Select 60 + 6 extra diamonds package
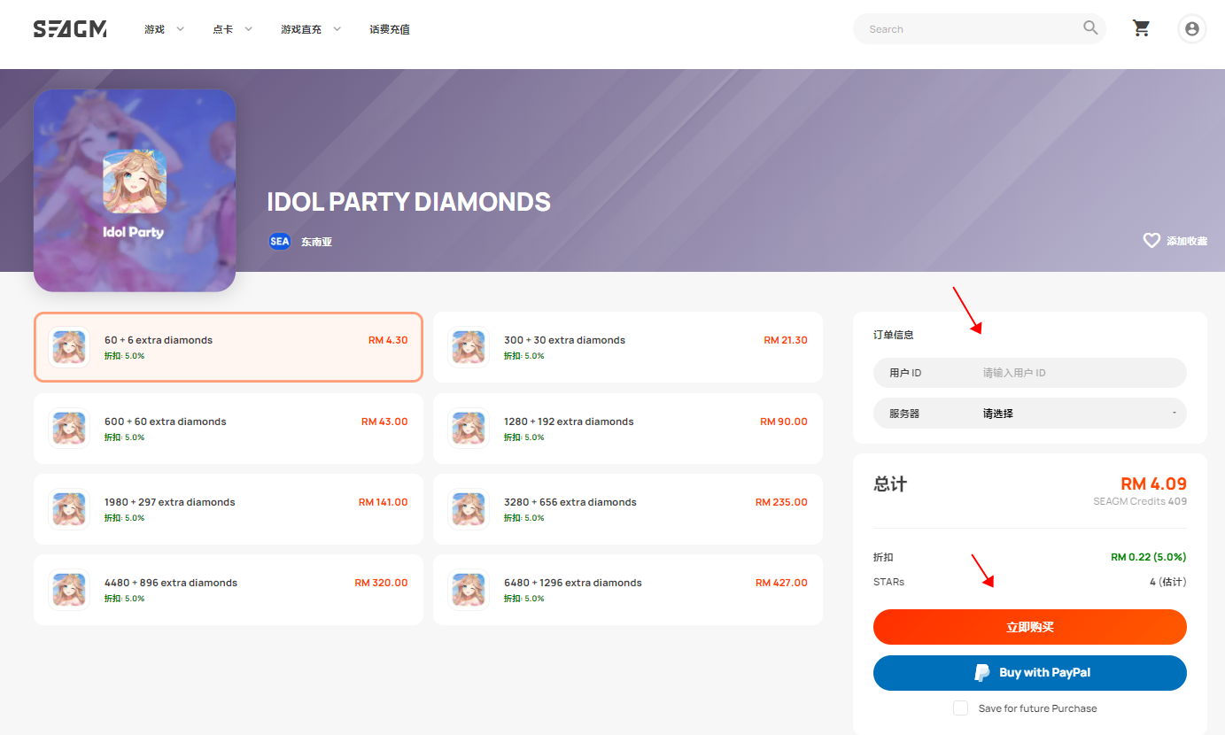Viewport: 1225px width, 735px height. click(x=229, y=347)
